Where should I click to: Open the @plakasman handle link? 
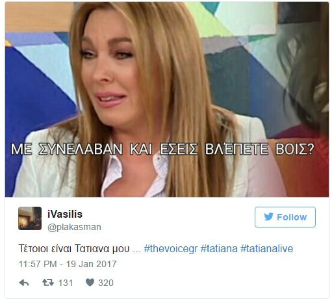coord(74,227)
